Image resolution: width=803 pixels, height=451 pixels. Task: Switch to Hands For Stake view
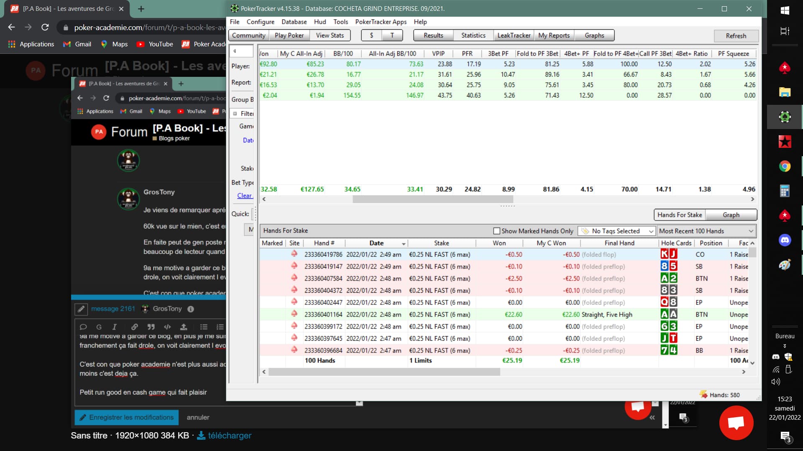pos(680,215)
